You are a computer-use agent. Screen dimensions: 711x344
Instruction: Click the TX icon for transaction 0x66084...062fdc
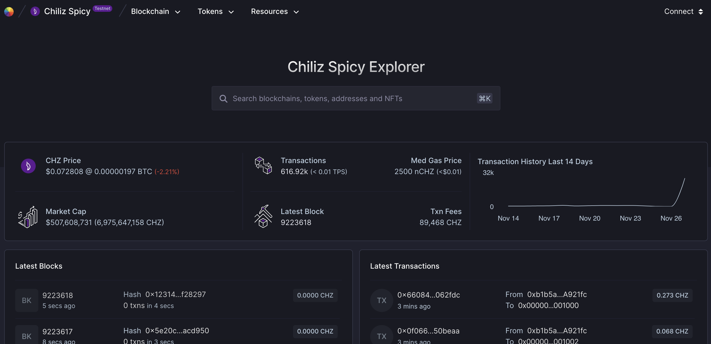pyautogui.click(x=381, y=300)
